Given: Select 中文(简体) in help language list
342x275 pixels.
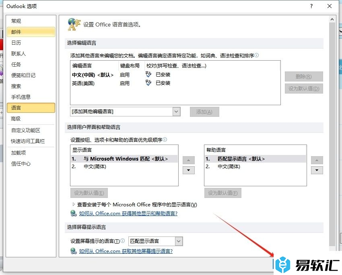Looking at the screenshot, I should [x=255, y=167].
